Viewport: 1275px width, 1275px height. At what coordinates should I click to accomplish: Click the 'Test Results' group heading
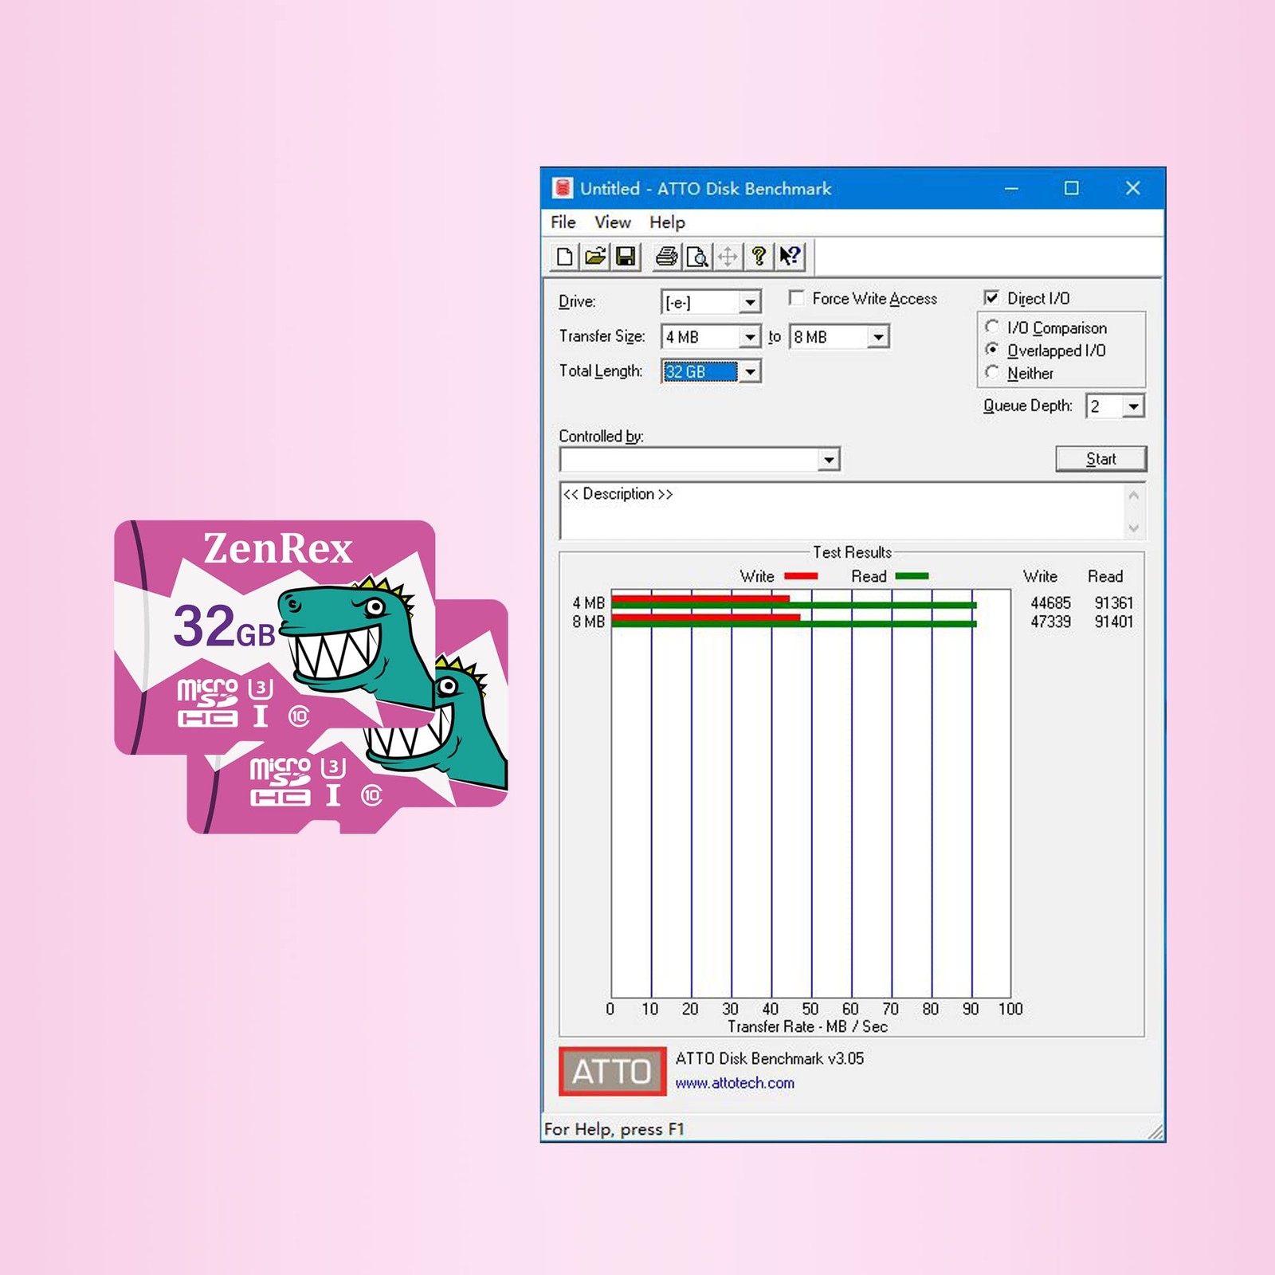[852, 552]
